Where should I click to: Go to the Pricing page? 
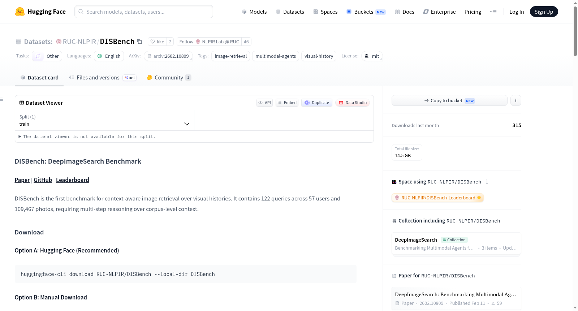473,12
